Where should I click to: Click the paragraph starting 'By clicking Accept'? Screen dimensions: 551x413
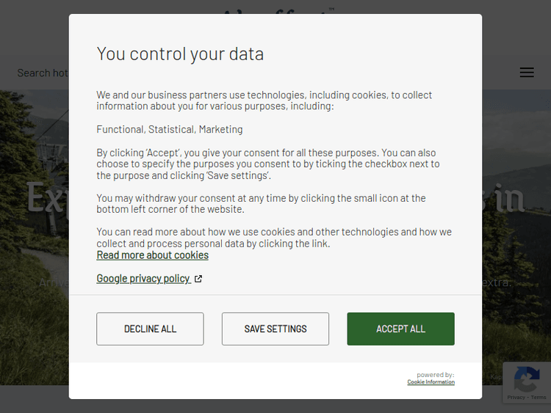(268, 164)
